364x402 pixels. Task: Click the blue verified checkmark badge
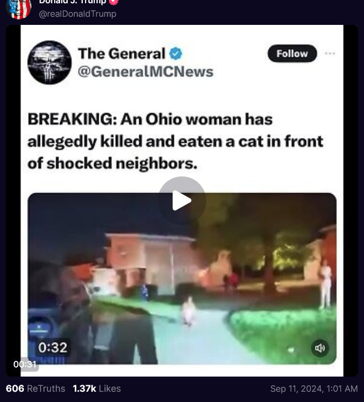pyautogui.click(x=175, y=54)
